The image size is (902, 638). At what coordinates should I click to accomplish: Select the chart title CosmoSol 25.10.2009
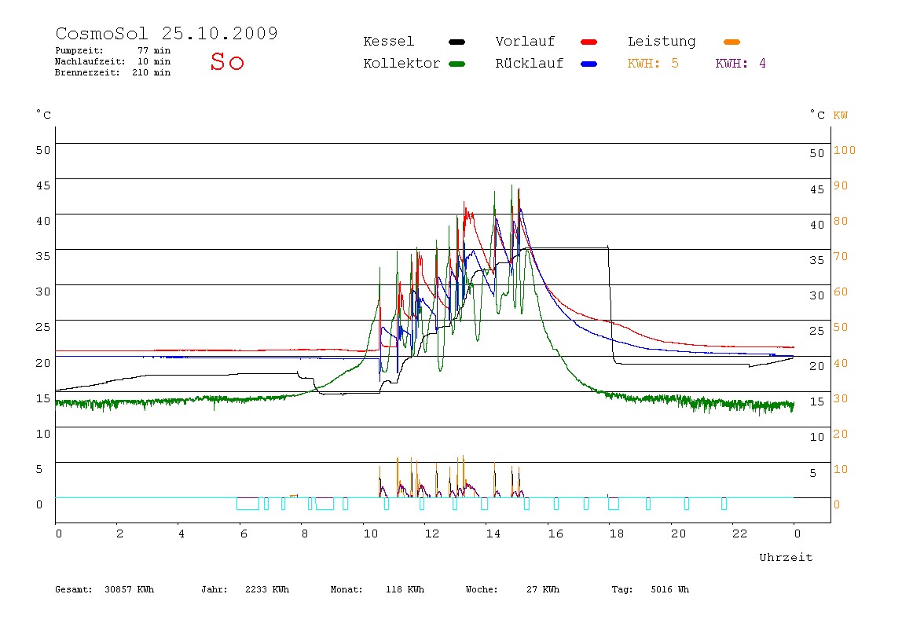click(x=167, y=33)
